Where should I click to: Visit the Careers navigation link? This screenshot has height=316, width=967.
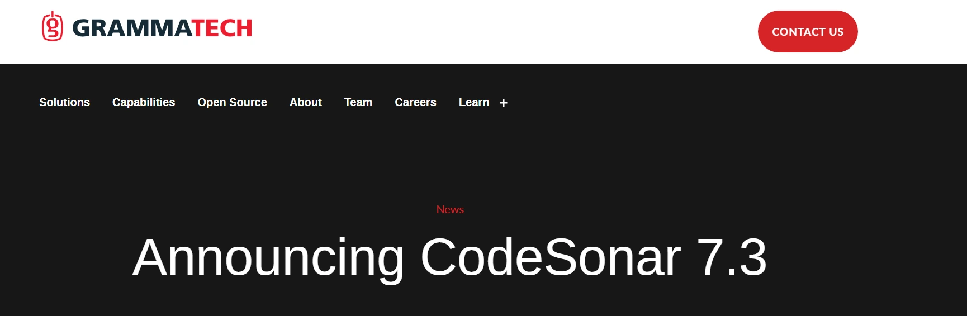pyautogui.click(x=415, y=102)
